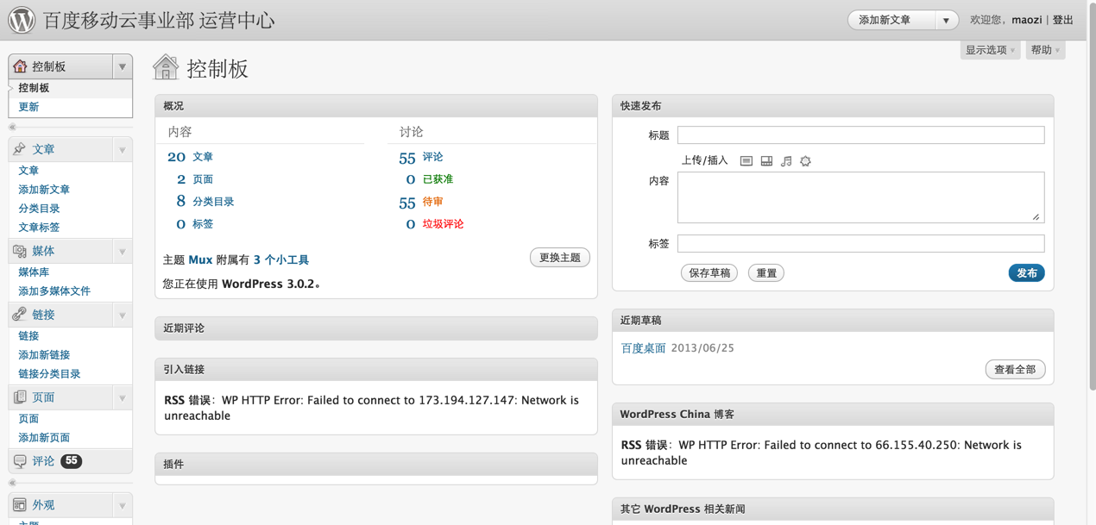The width and height of the screenshot is (1096, 525).
Task: Toggle the 外观 sidebar section arrow
Action: (x=123, y=505)
